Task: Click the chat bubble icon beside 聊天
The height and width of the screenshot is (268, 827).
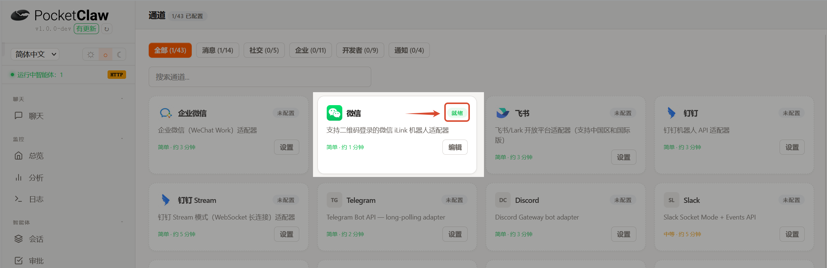Action: (x=19, y=116)
